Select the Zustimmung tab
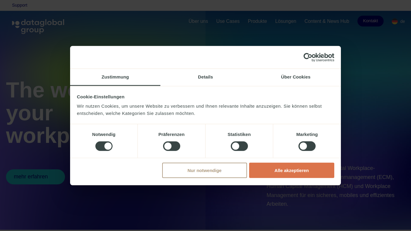 point(115,77)
